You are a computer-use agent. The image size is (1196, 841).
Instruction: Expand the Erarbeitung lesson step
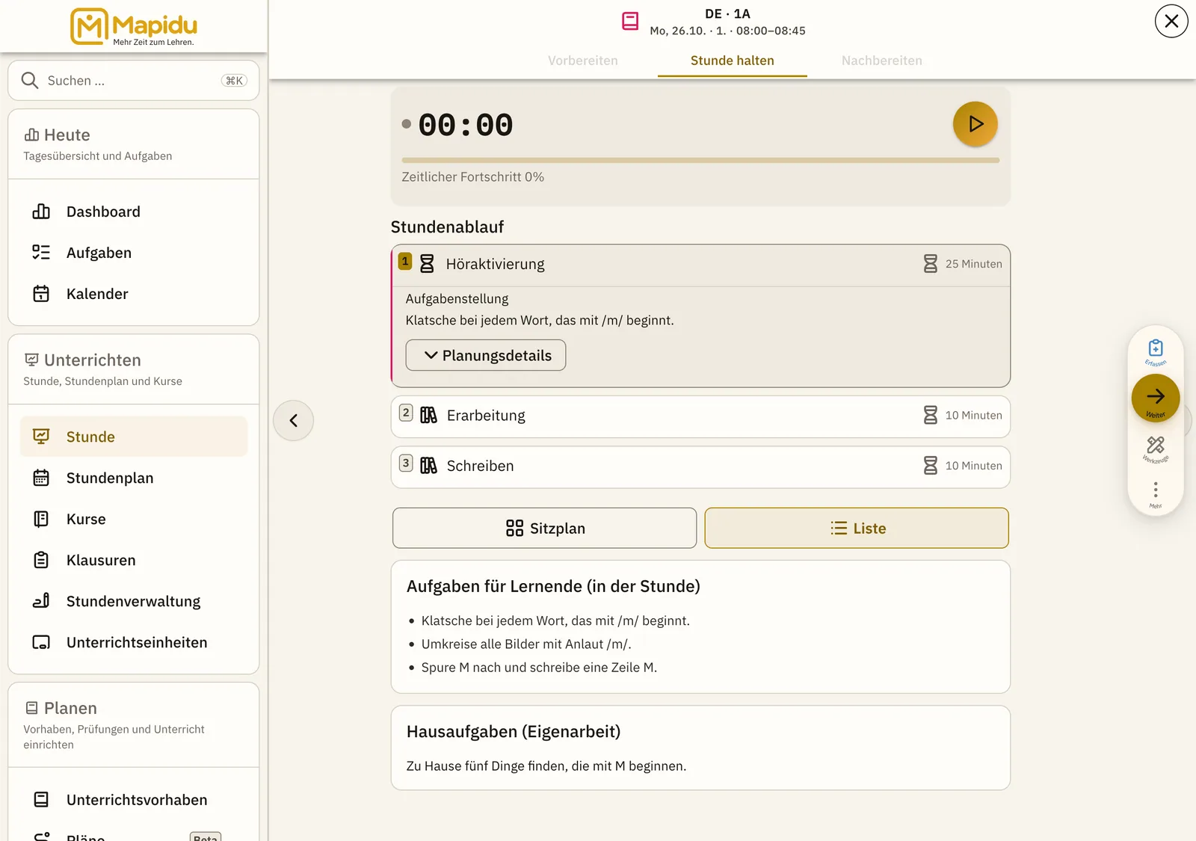click(x=700, y=416)
